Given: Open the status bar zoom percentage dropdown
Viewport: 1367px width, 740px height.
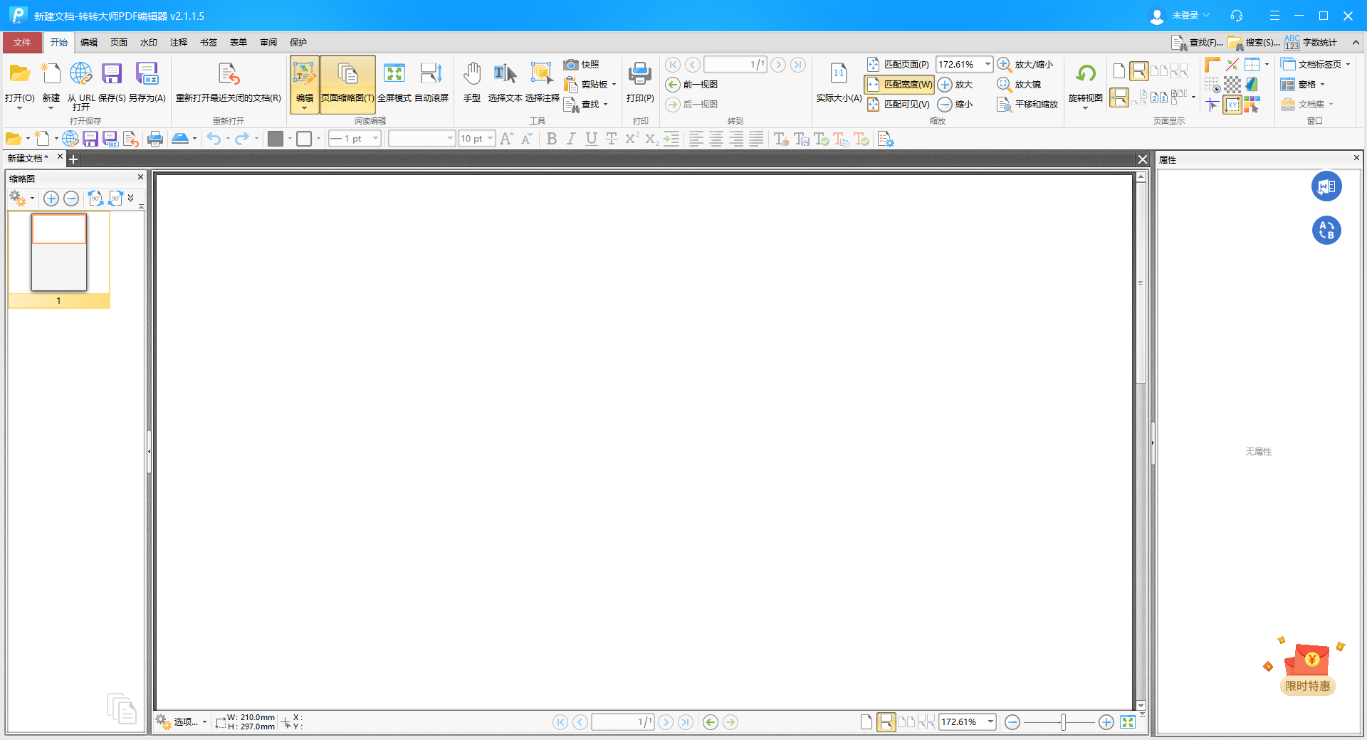Looking at the screenshot, I should point(990,722).
